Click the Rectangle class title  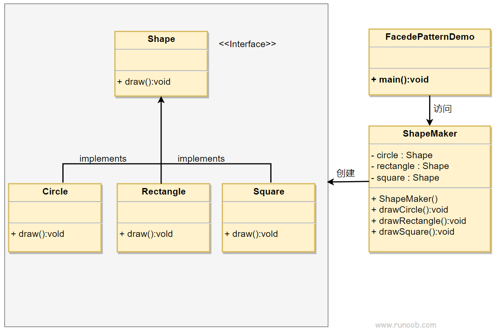pyautogui.click(x=164, y=191)
